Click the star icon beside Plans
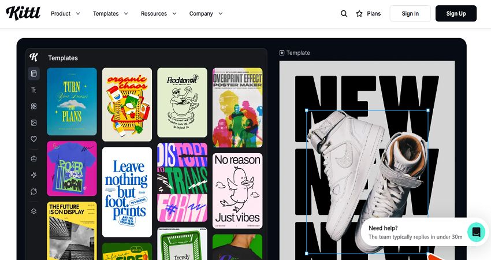 click(x=359, y=13)
